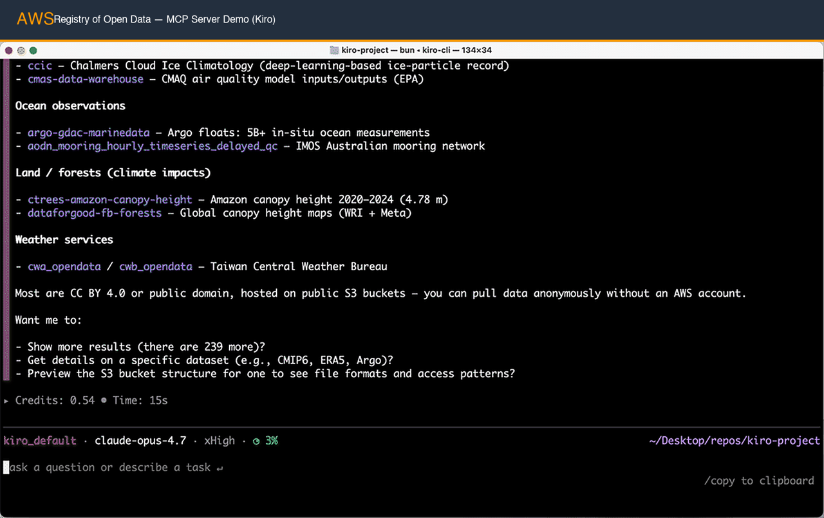Click 'IMOS Australian mooring network' text

391,146
